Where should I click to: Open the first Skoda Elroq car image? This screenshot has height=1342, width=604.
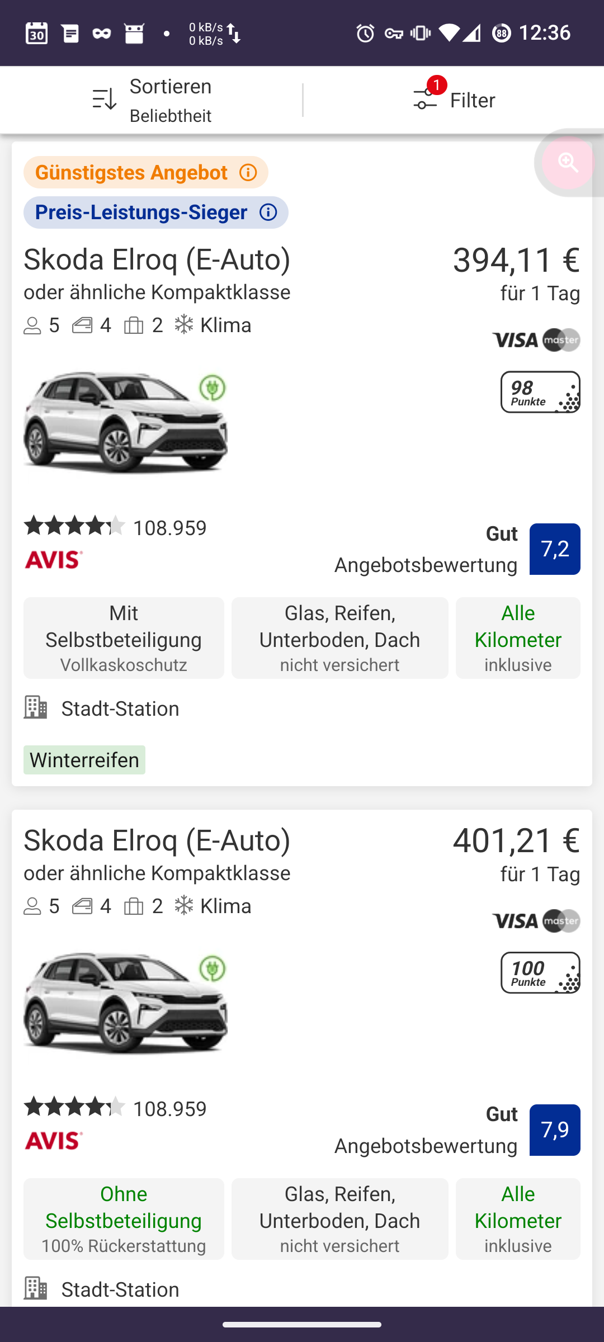click(x=125, y=423)
